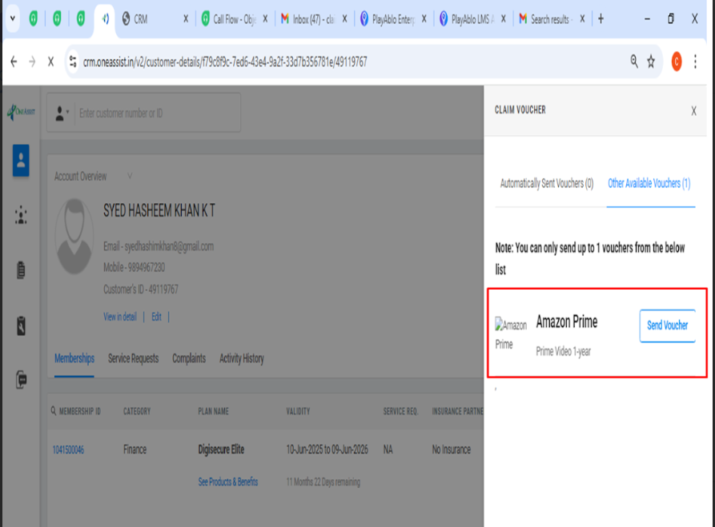Click the Prime Video 1-year description
Screen dimensions: 715x527
click(563, 351)
